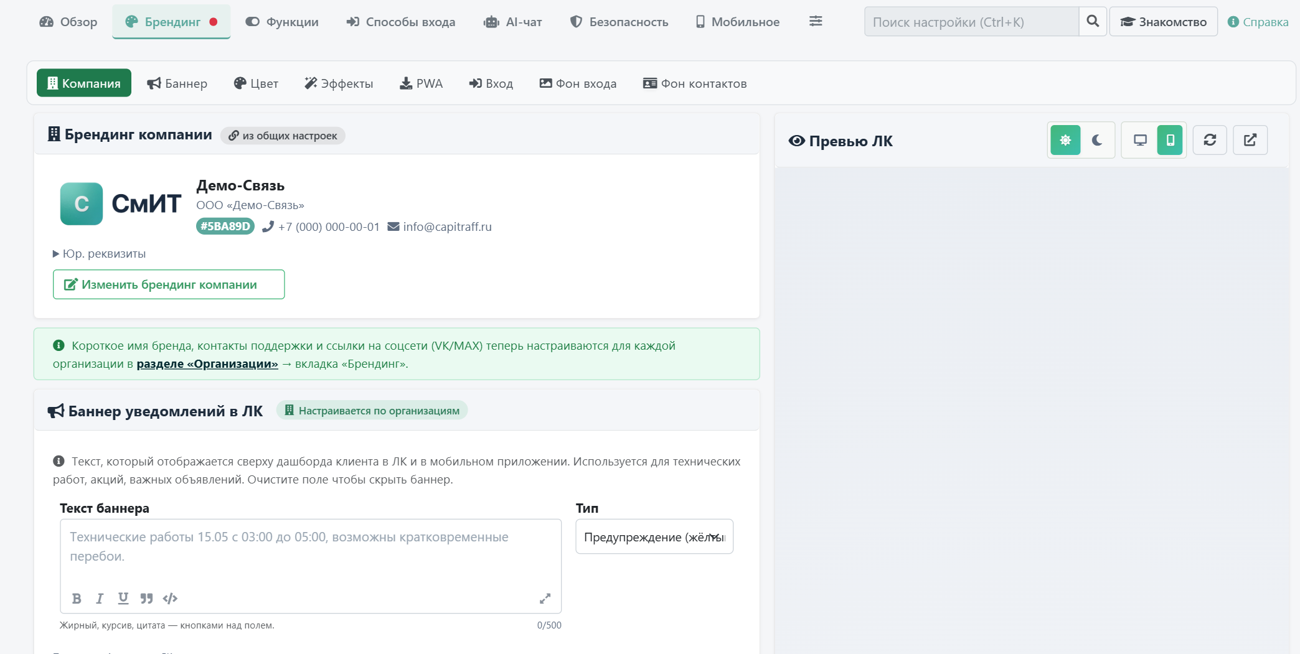The height and width of the screenshot is (654, 1300).
Task: Select desktop preview mode
Action: [x=1140, y=140]
